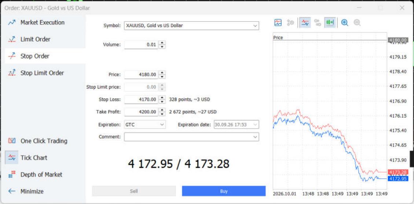The width and height of the screenshot is (414, 204).
Task: Click the "328 points, ~3 USD" text
Action: [x=190, y=100]
